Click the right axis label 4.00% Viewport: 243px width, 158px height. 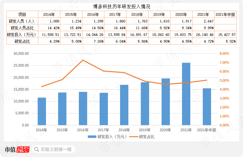[224, 90]
